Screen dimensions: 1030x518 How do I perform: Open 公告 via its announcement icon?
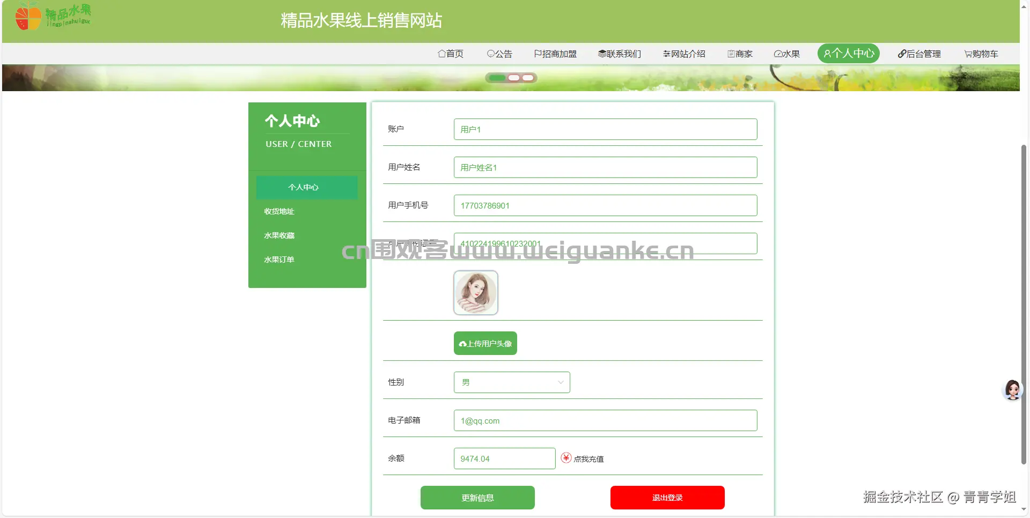click(x=490, y=54)
